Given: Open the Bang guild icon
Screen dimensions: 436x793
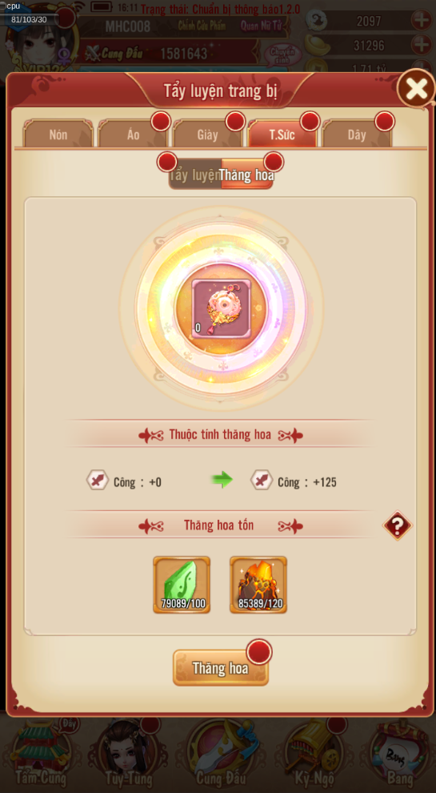Looking at the screenshot, I should point(400,755).
